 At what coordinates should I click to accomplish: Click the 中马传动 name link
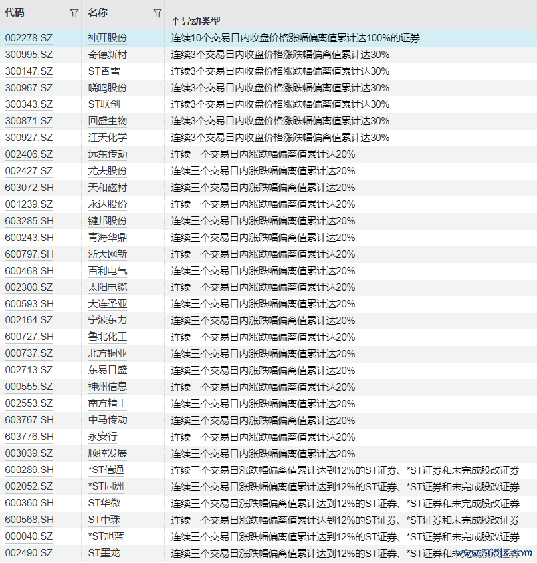pos(107,420)
